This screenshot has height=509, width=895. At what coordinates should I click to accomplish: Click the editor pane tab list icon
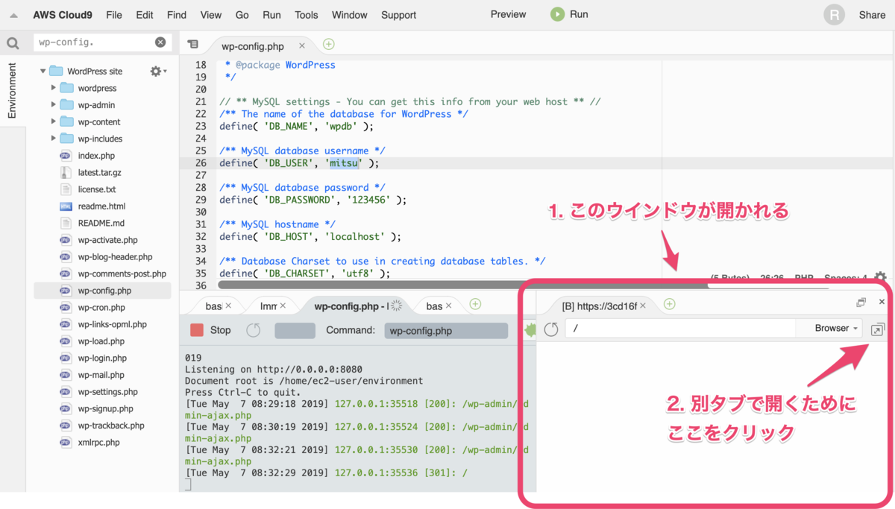click(193, 45)
